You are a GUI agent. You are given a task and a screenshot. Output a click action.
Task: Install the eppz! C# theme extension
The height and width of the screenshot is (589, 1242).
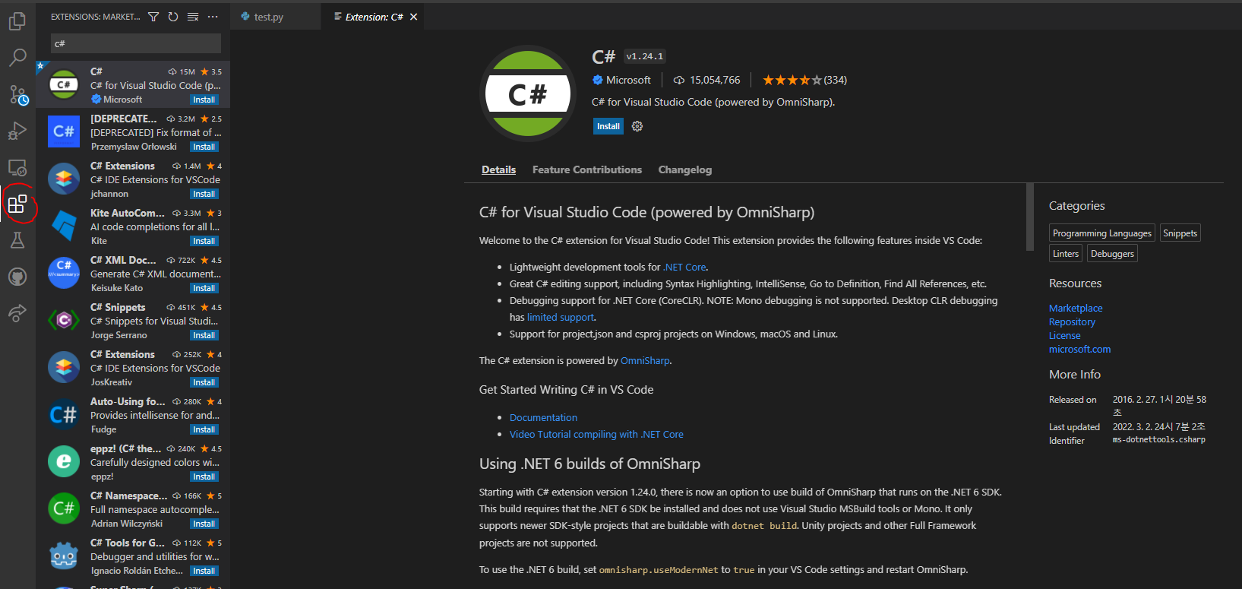tap(204, 477)
